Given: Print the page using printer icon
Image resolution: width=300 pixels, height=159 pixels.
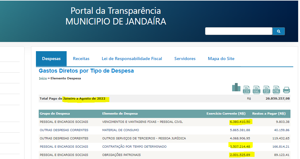Looking at the screenshot, I should click(x=286, y=90).
